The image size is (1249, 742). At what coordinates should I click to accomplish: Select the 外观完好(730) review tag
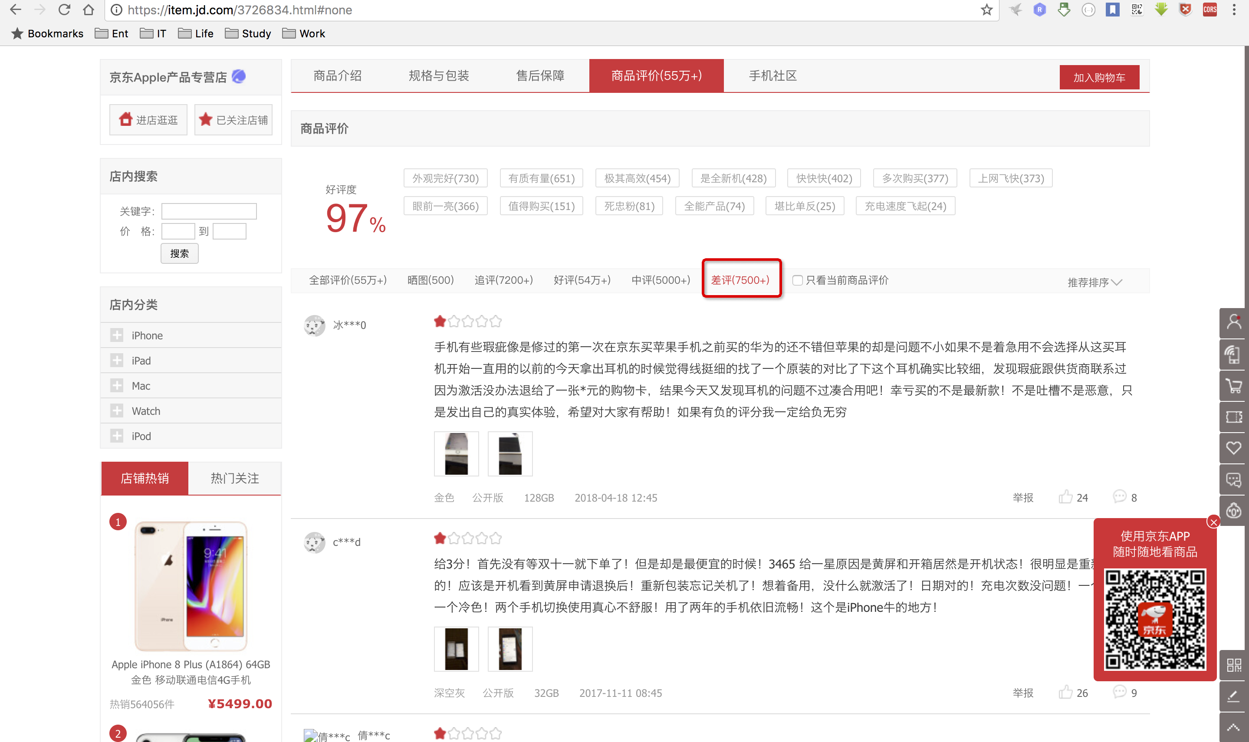[x=446, y=178]
